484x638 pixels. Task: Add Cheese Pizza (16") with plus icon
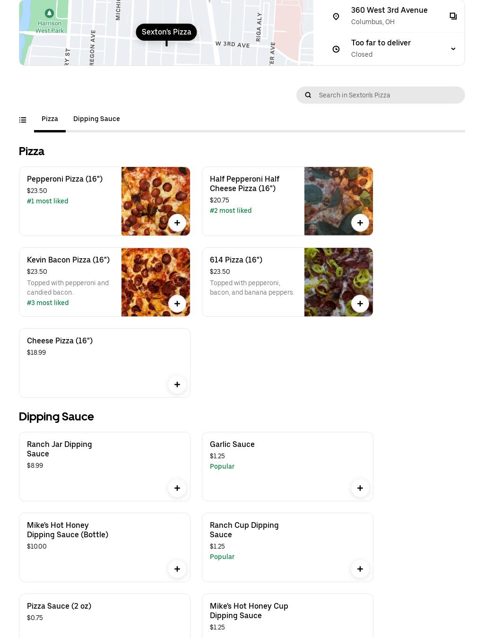[177, 385]
